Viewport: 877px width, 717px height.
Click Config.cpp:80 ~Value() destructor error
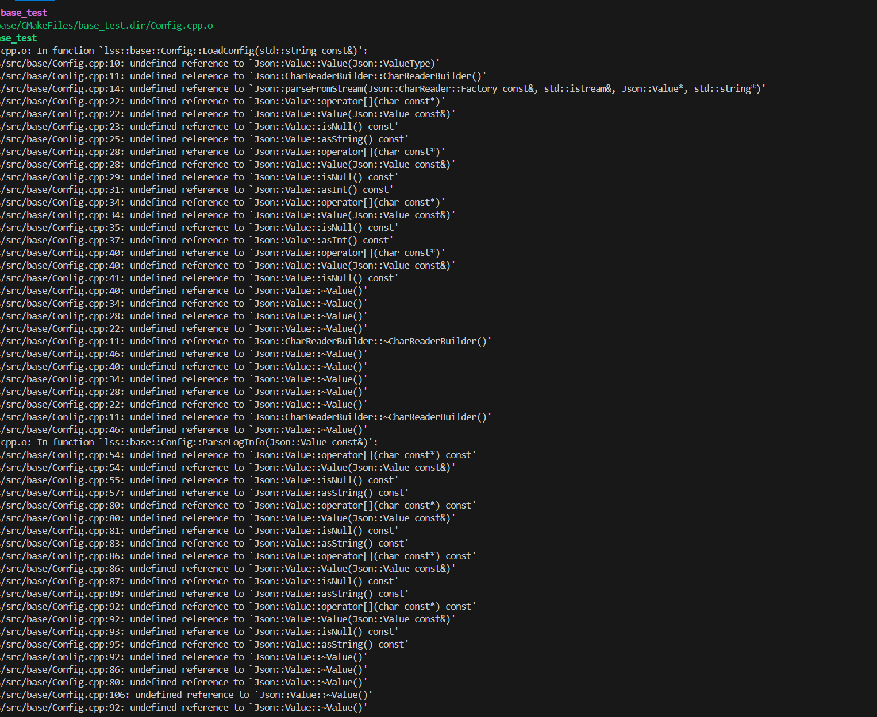184,682
